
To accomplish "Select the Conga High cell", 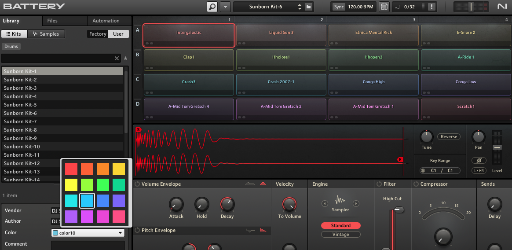I will pos(373,85).
